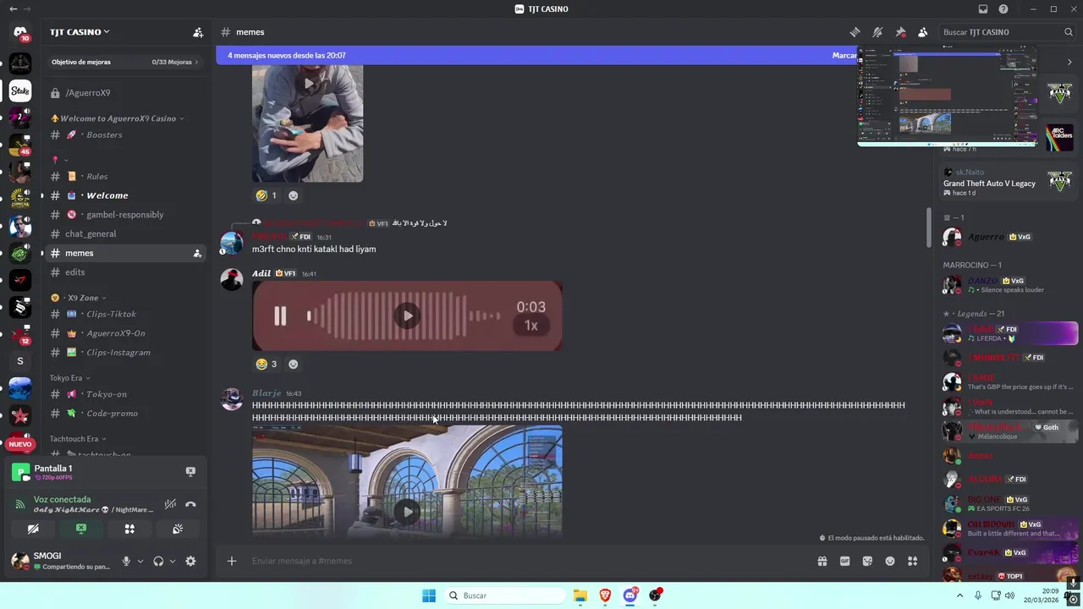Click Adil's username in chat
Screen dimensions: 1083x609
point(261,273)
